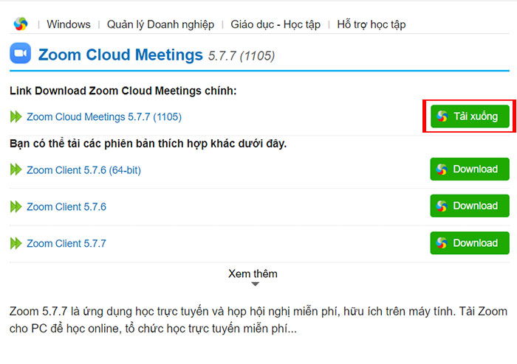Click Download for Zoom Client 5.7.7

470,243
